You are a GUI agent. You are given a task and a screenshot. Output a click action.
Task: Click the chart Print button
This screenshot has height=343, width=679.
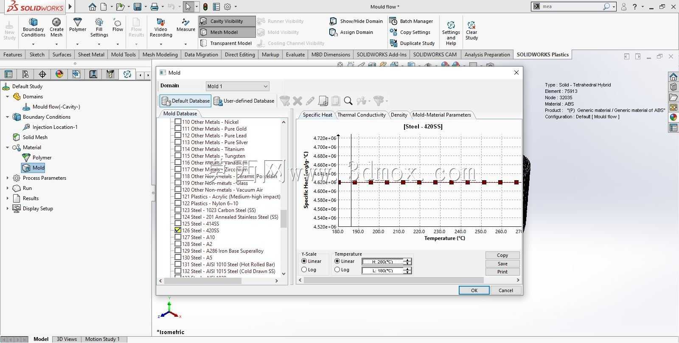point(502,272)
